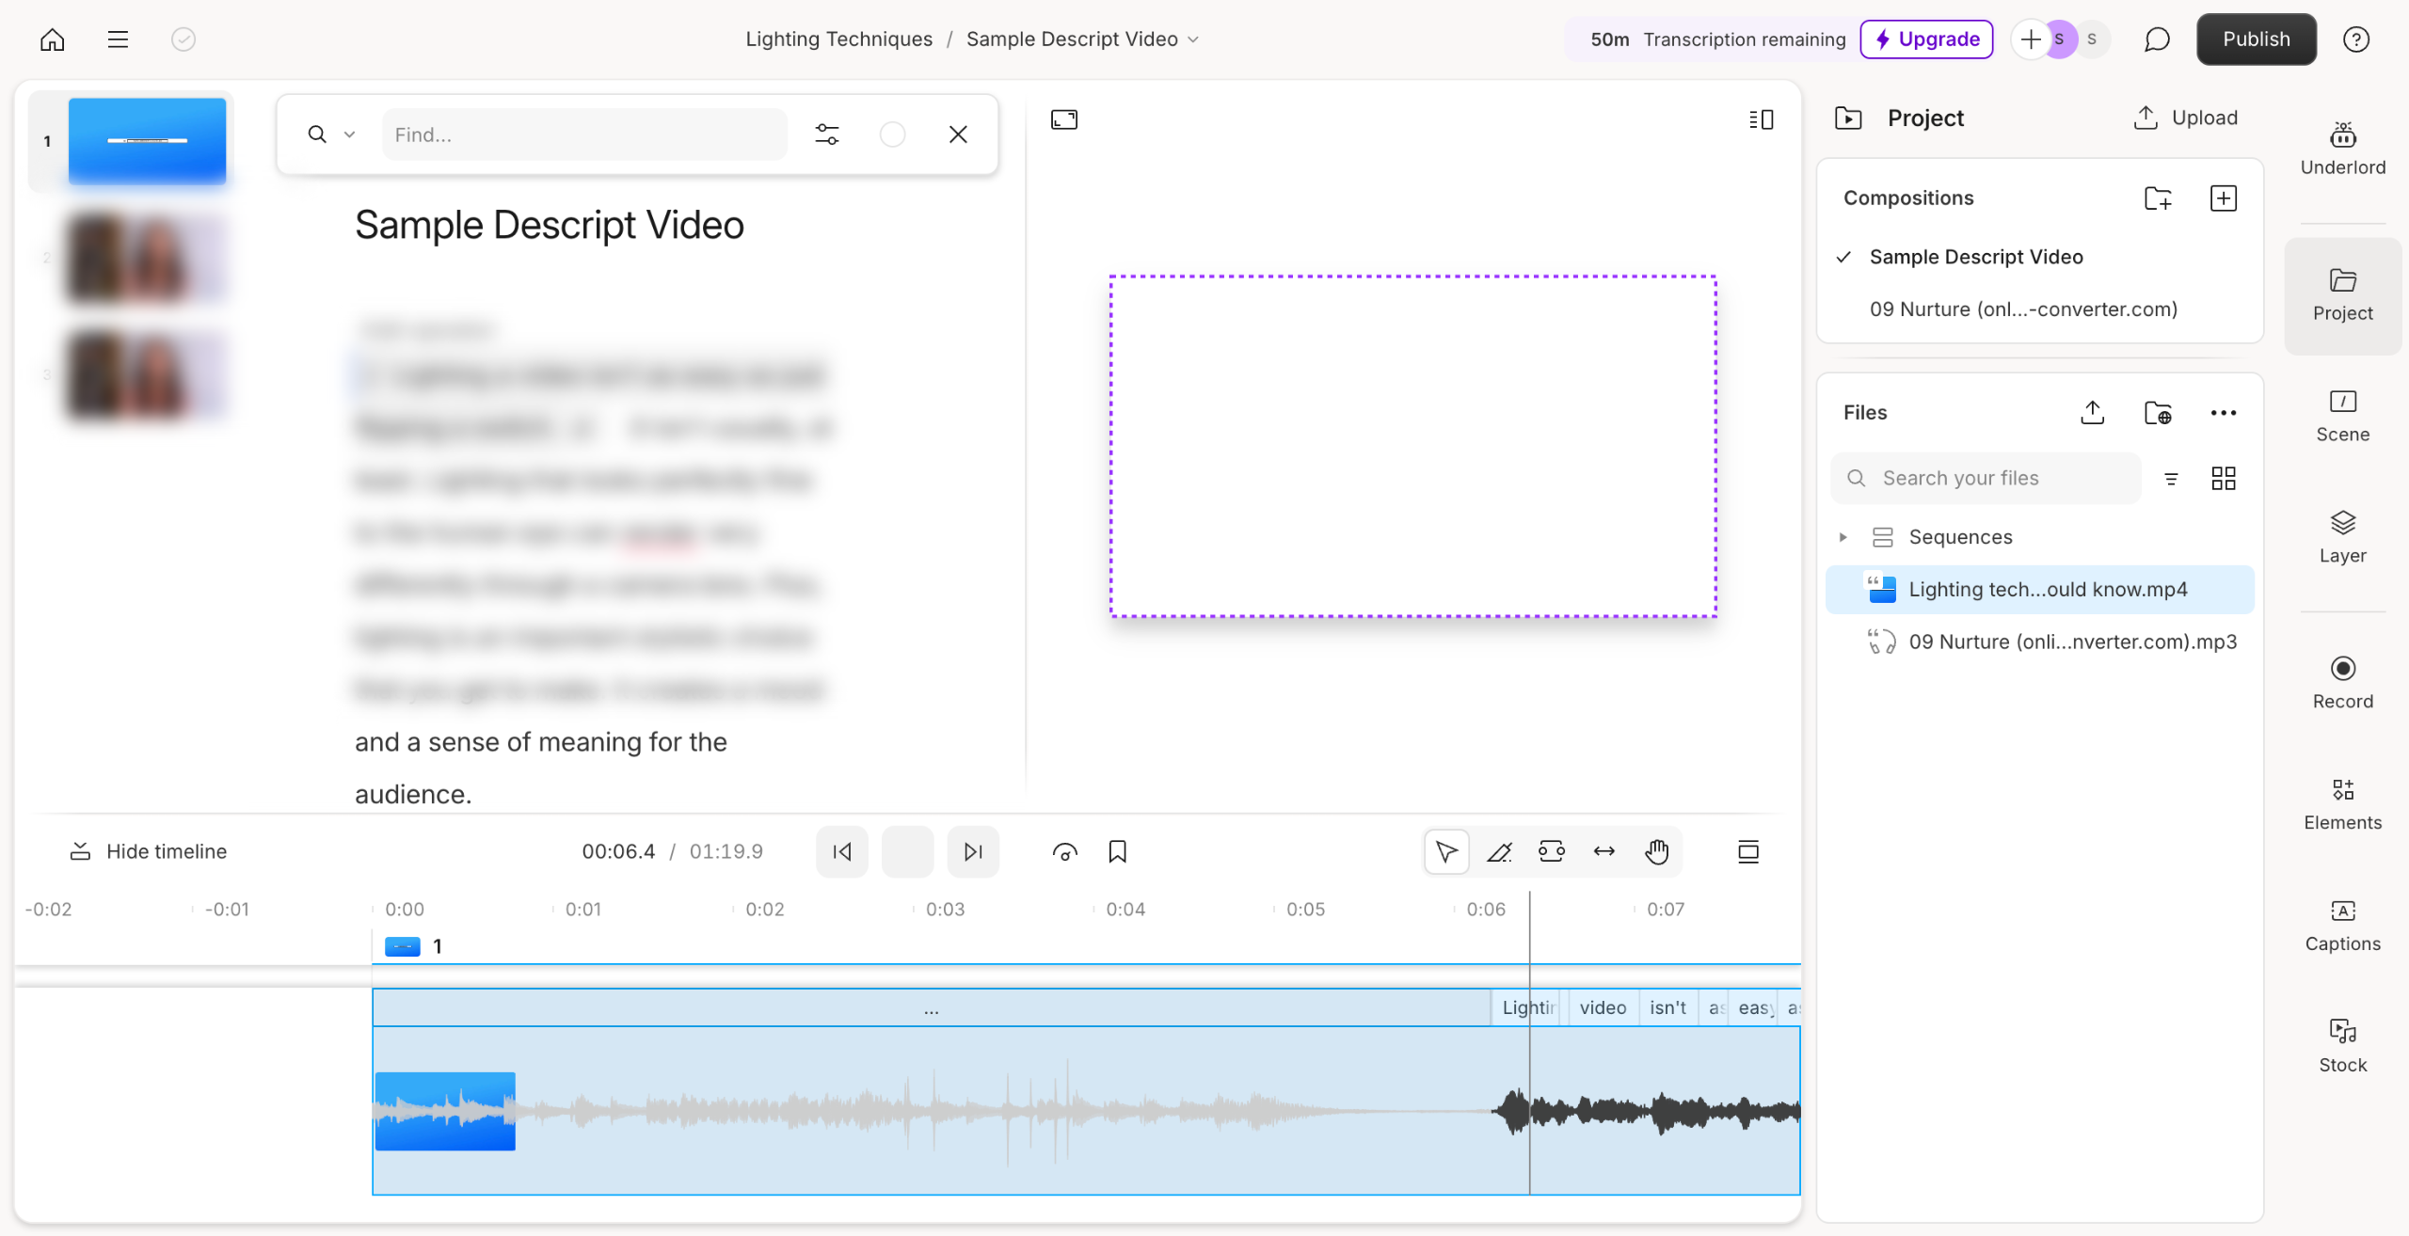Select 09 Nurture composition

click(x=2023, y=309)
